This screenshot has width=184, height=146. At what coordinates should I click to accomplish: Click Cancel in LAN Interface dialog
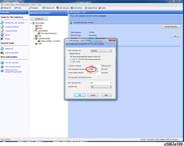coord(93,95)
